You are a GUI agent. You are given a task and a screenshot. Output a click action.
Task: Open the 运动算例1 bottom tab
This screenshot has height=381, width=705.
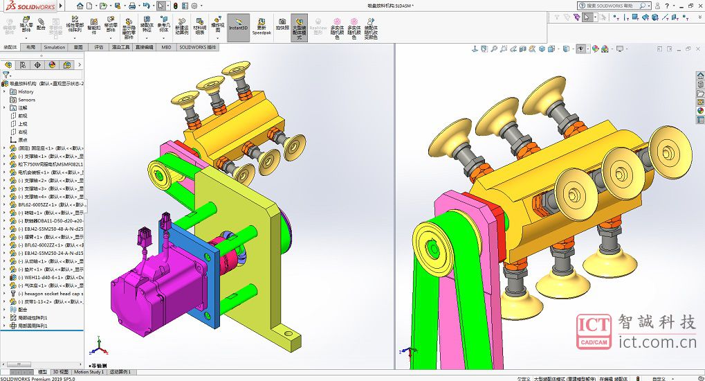tap(120, 372)
